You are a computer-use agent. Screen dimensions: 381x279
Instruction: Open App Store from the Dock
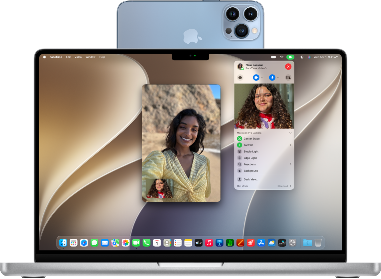pos(261,243)
